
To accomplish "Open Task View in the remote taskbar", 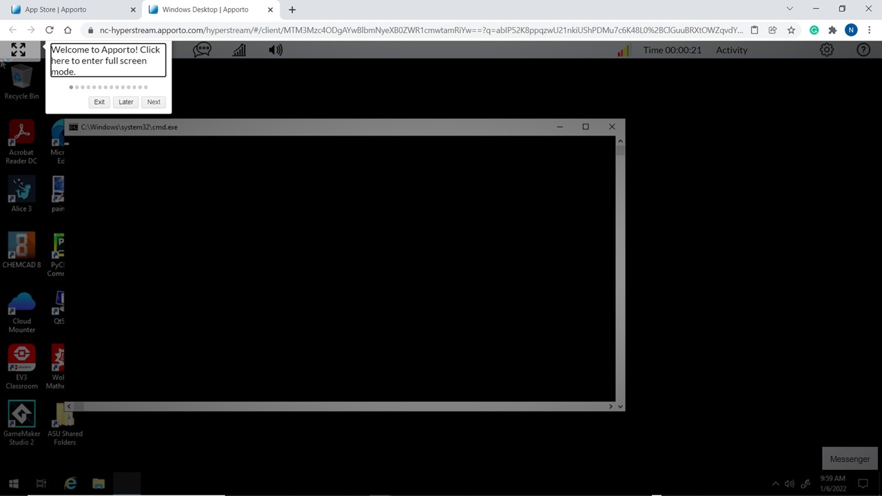I will coord(41,484).
